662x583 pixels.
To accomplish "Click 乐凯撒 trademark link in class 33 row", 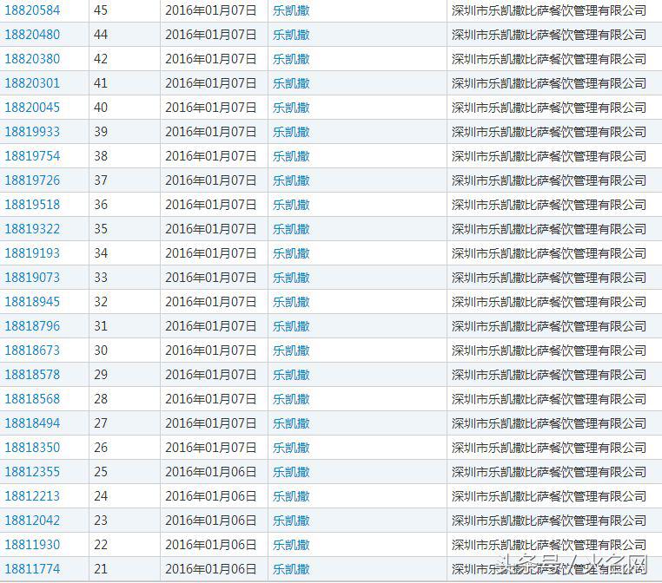I will point(291,278).
